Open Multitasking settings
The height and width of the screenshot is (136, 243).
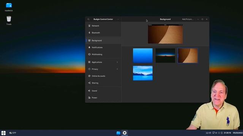coord(103,54)
